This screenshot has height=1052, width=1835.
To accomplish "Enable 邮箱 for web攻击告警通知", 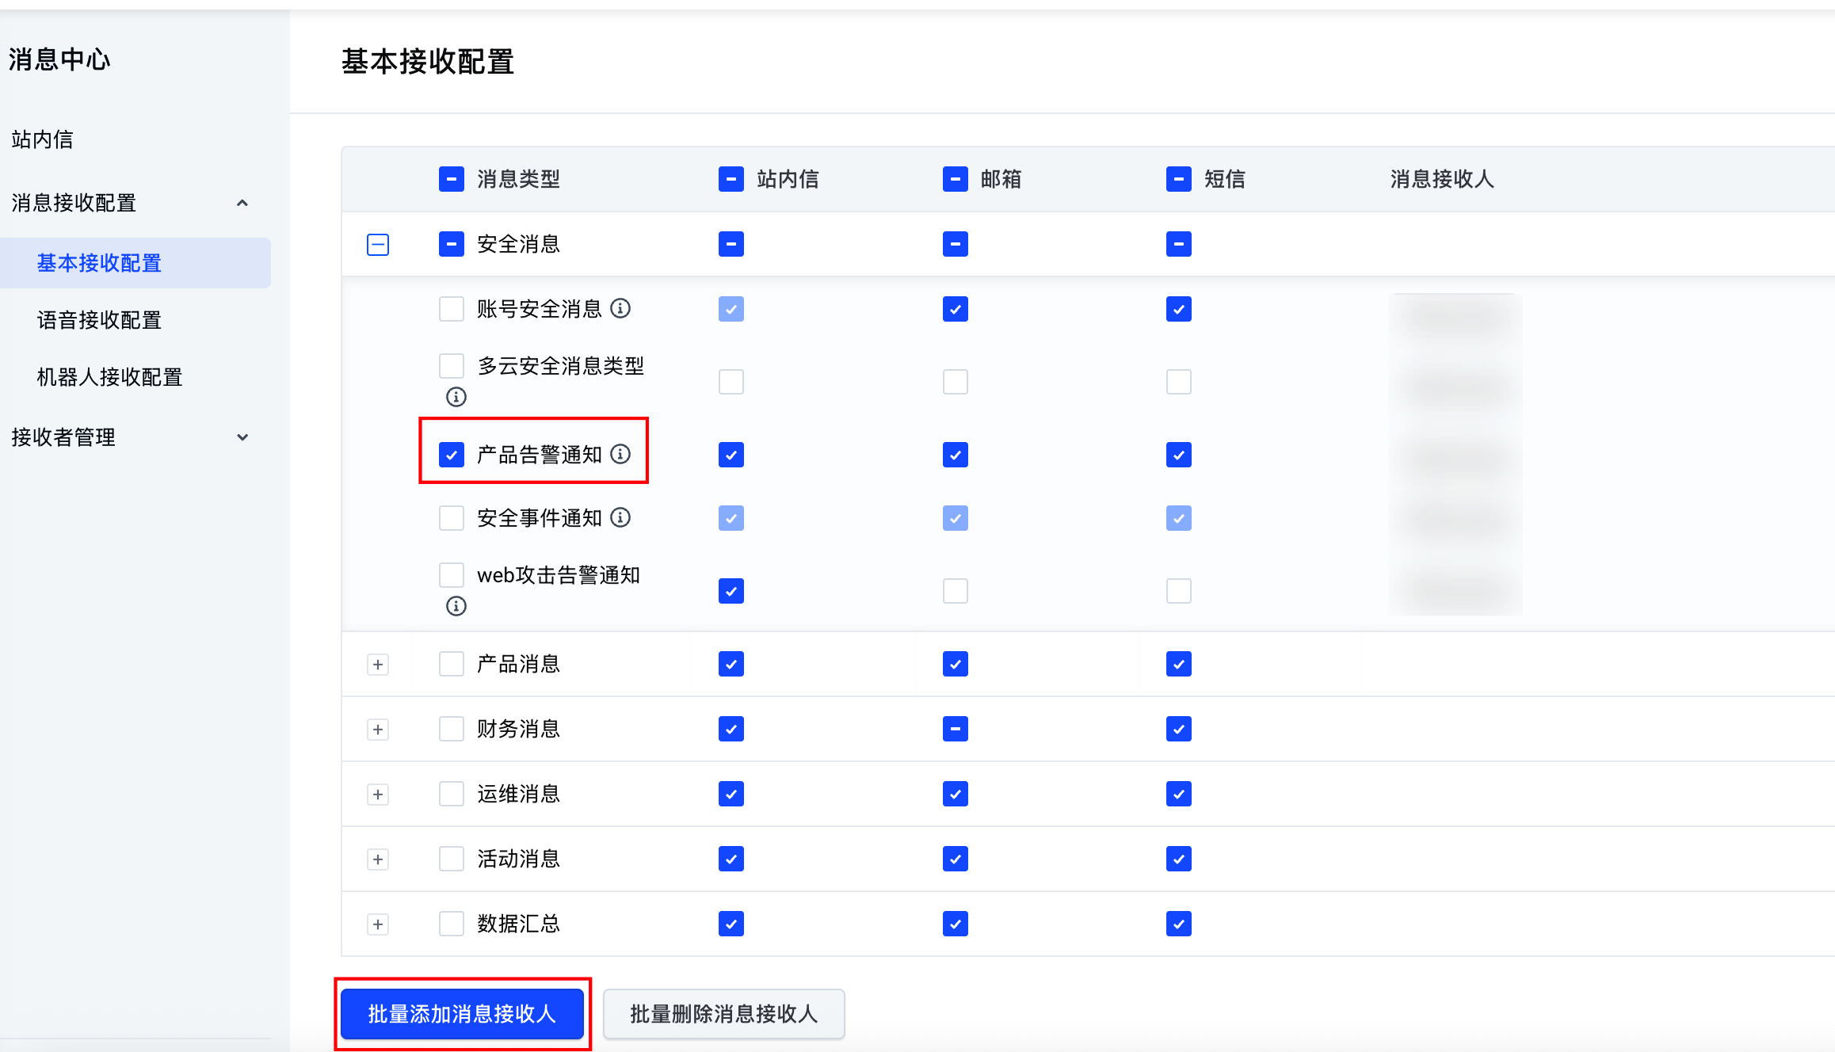I will coord(956,591).
